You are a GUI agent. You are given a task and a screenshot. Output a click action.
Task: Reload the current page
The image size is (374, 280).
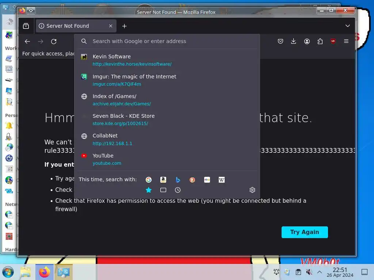pyautogui.click(x=54, y=42)
